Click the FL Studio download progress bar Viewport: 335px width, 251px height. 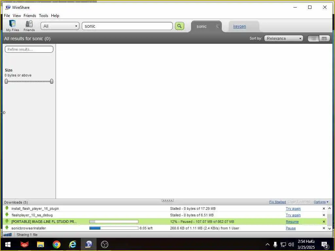click(114, 222)
